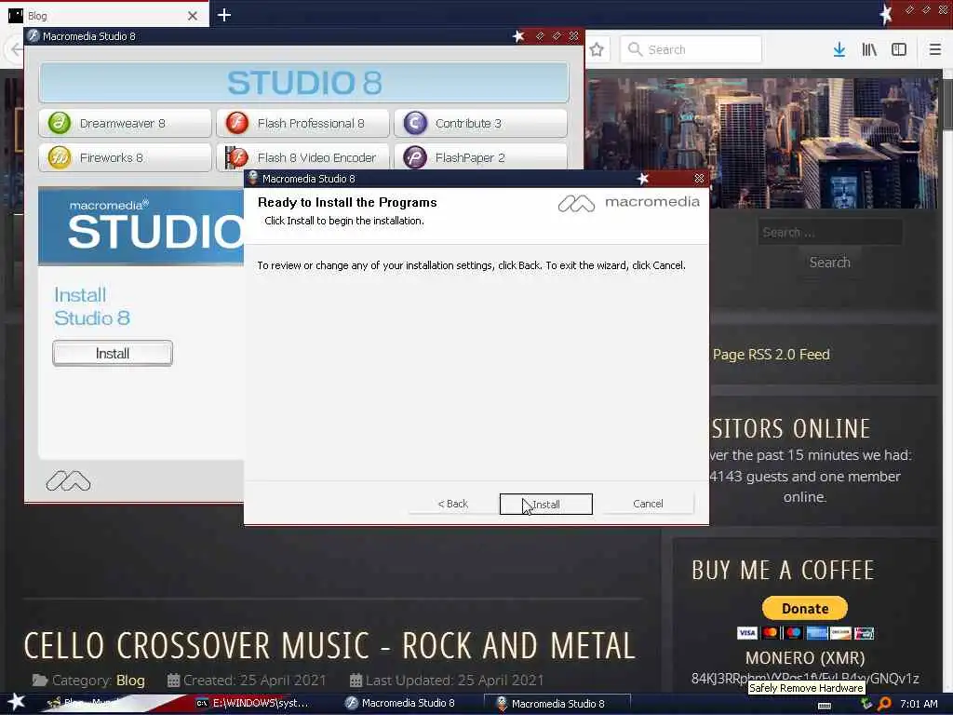Click the taskbar star start button

(x=16, y=702)
